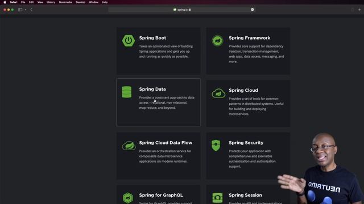Open the Spring for GraphQL link
This screenshot has width=364, height=204.
pyautogui.click(x=161, y=195)
